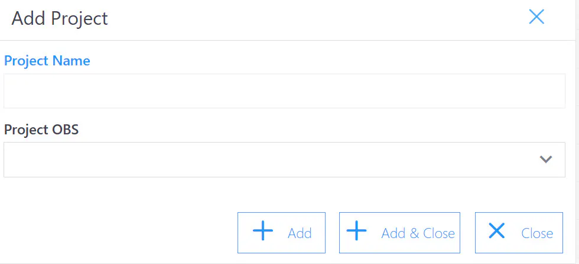This screenshot has height=264, width=579.
Task: Open the Project OBS combo box
Action: click(x=284, y=160)
